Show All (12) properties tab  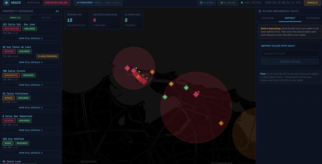point(46,18)
